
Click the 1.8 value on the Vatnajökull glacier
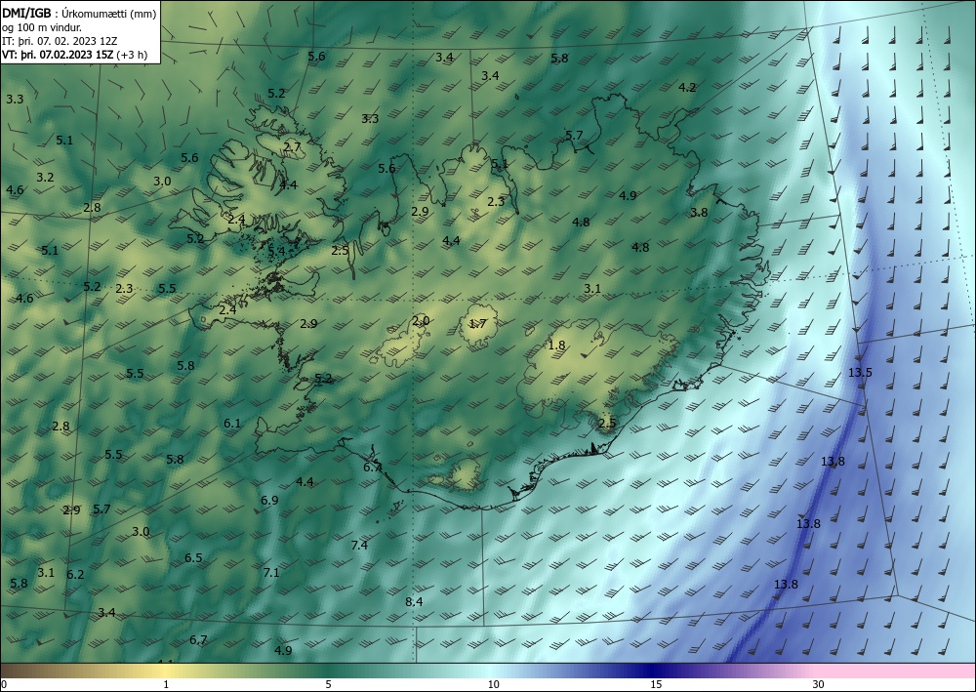(556, 346)
